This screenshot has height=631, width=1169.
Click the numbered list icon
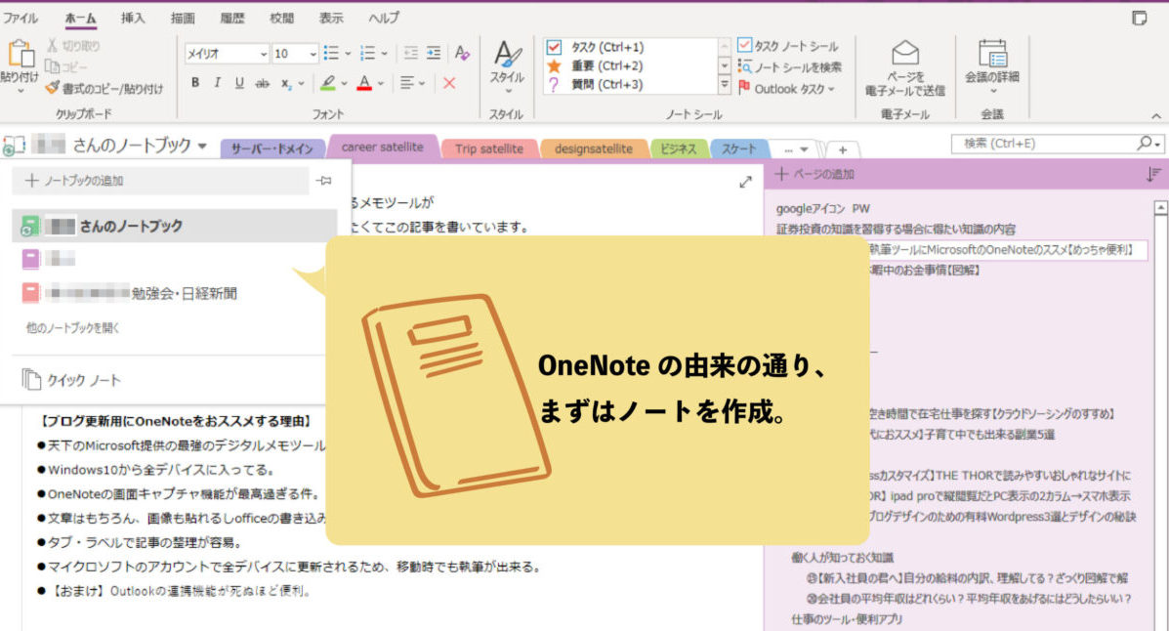tap(367, 53)
